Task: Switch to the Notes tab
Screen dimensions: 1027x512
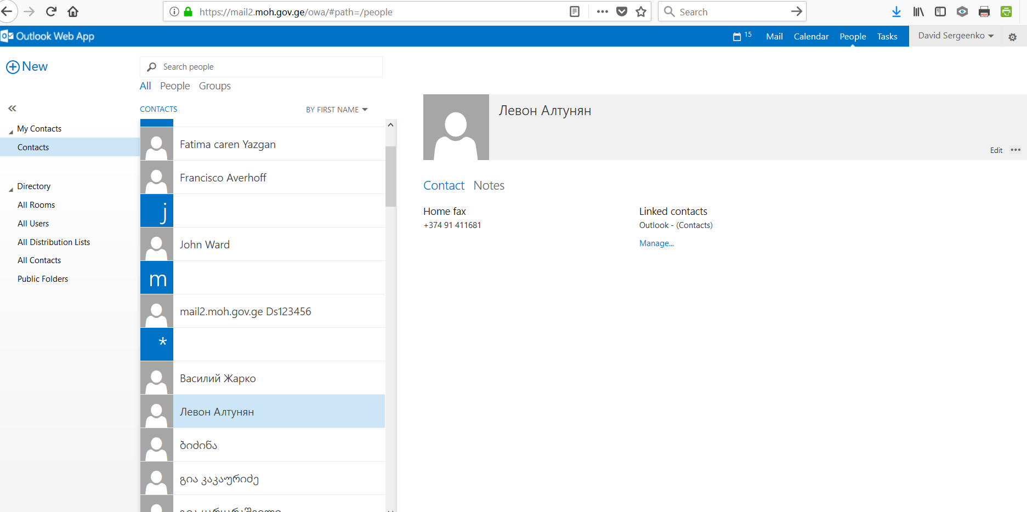Action: [489, 186]
